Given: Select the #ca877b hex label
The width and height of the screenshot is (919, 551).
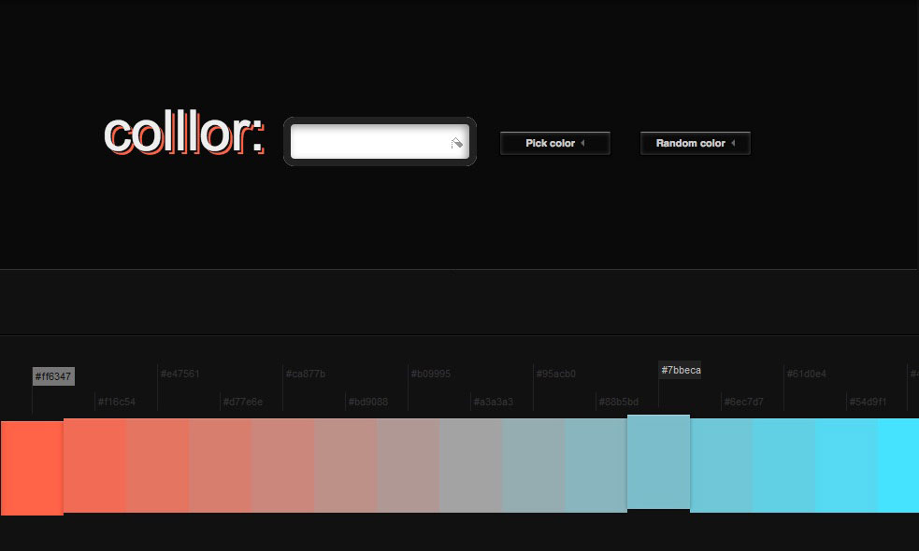Looking at the screenshot, I should coord(306,374).
